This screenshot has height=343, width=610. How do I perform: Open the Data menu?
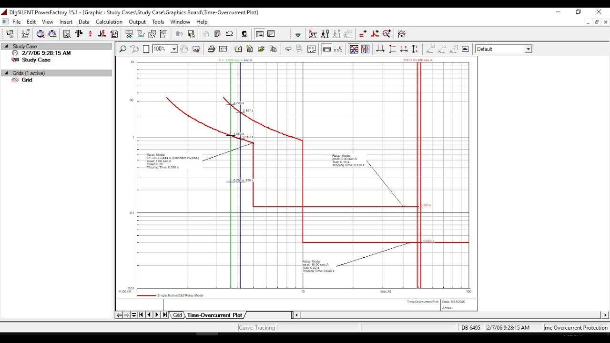click(84, 22)
